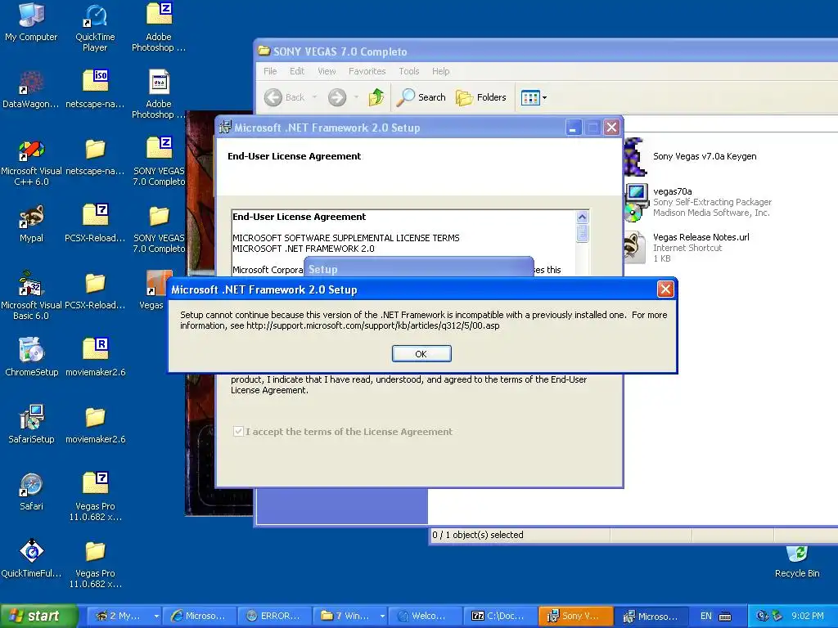The width and height of the screenshot is (838, 628).
Task: Click the Up folder button in Explorer toolbar
Action: tap(376, 97)
